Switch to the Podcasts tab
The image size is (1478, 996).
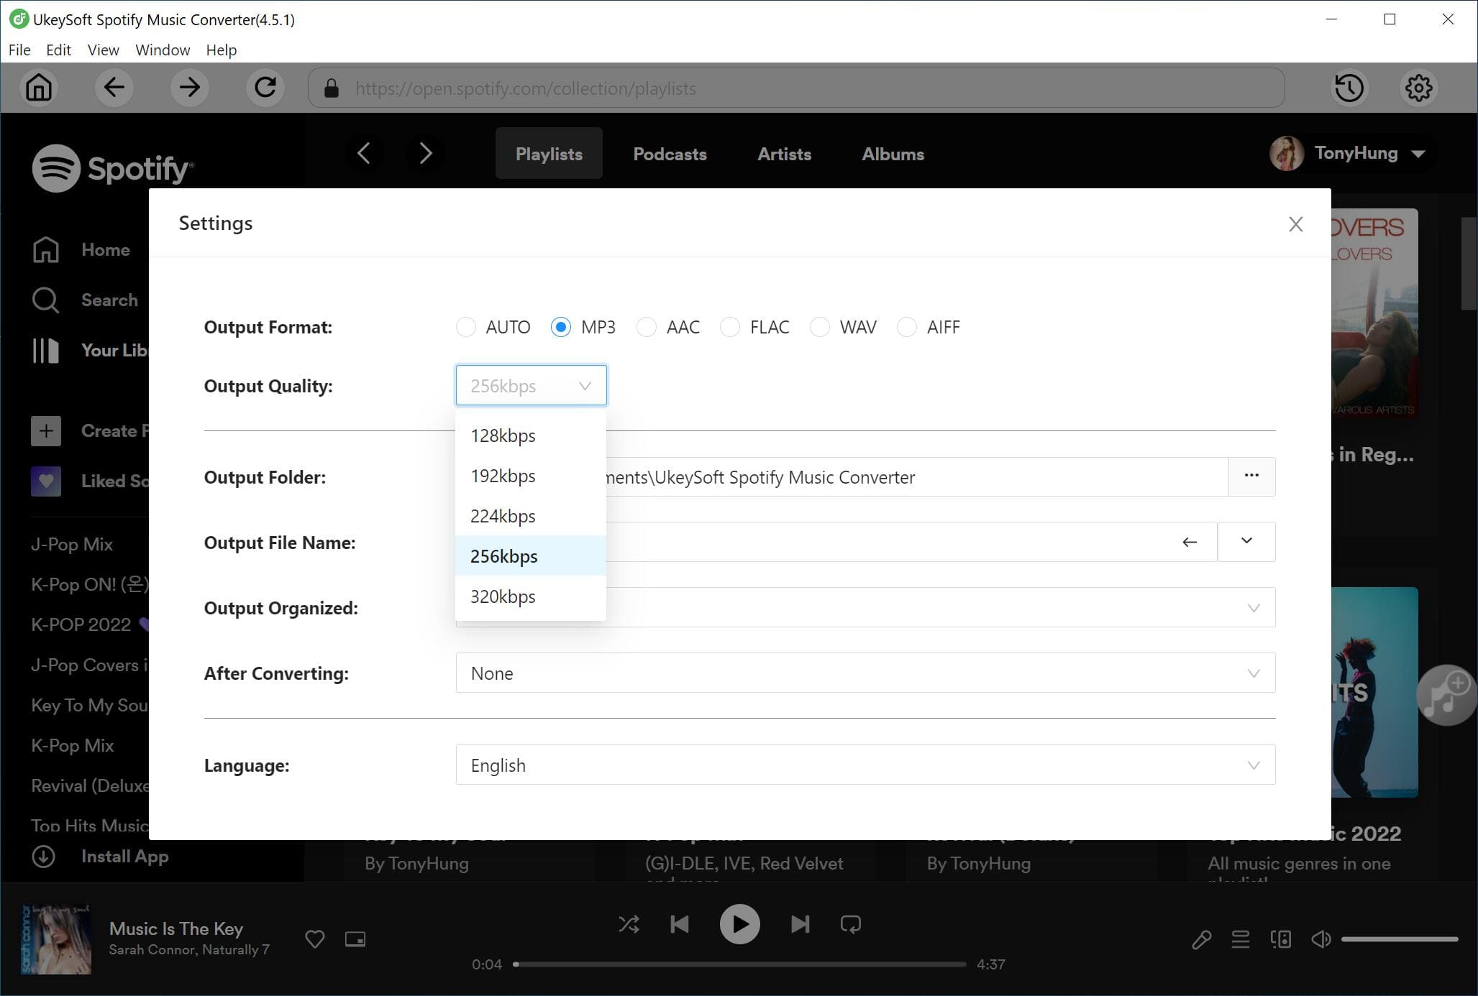668,153
